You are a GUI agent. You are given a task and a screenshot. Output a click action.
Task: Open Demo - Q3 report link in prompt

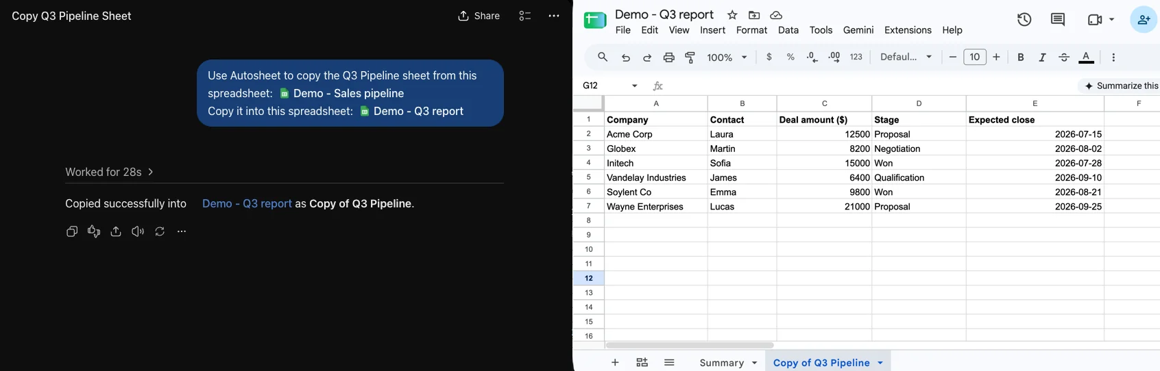coord(411,111)
